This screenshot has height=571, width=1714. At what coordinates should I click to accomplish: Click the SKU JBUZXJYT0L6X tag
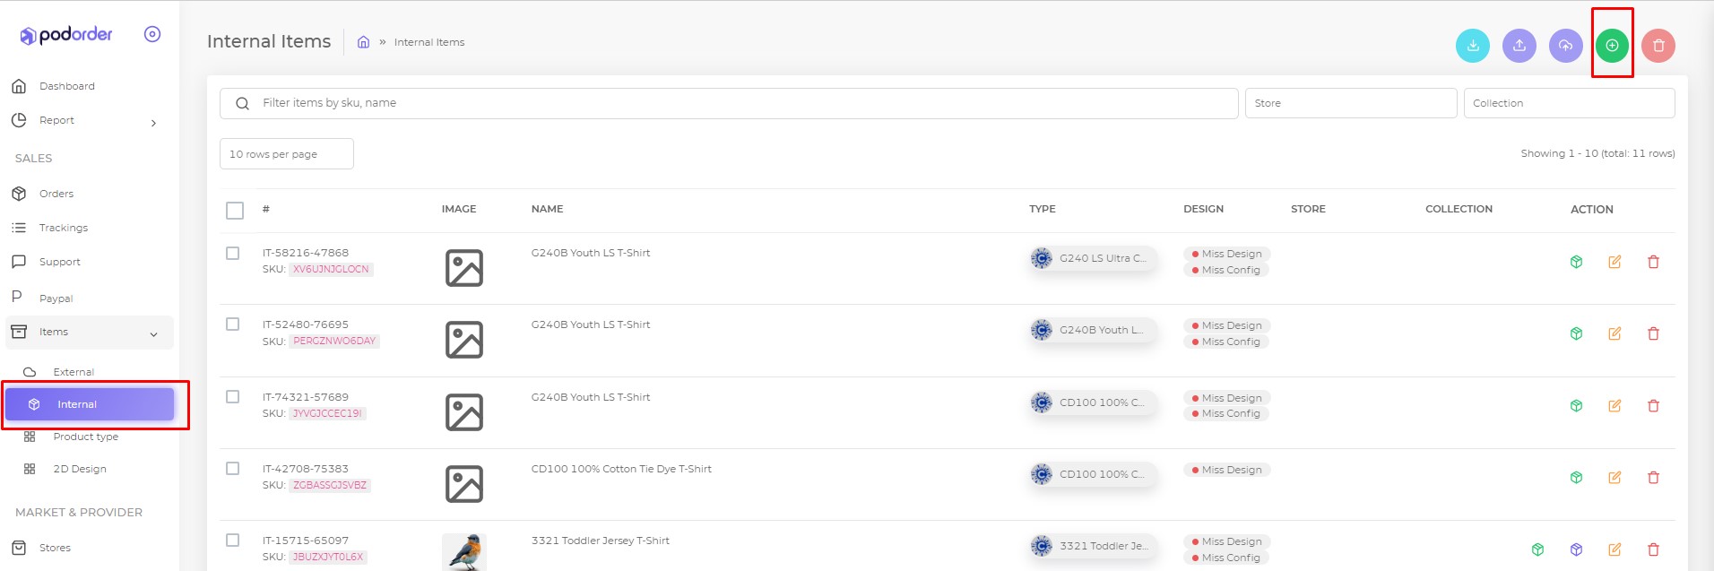point(328,557)
